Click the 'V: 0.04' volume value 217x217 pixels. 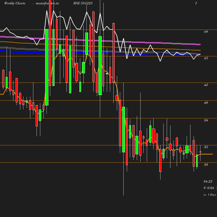tap(209, 188)
